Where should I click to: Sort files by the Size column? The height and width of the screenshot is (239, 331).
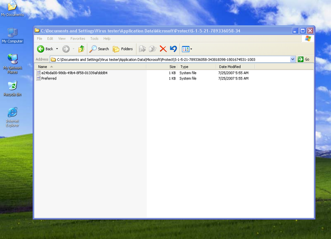click(x=162, y=67)
